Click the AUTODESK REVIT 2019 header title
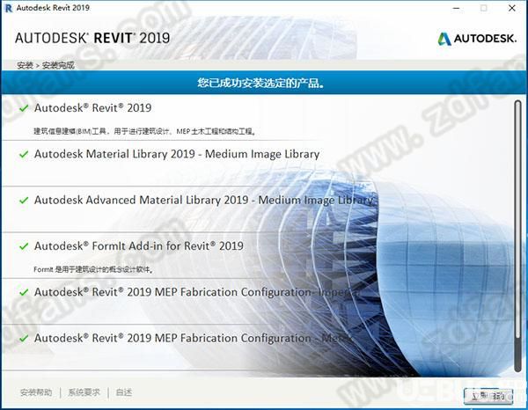The height and width of the screenshot is (410, 528). point(92,38)
